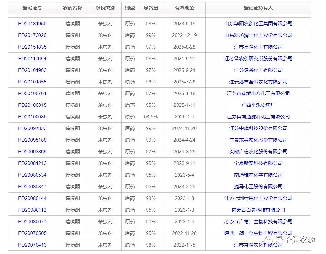This screenshot has width=326, height=254.
Task: Open holder 广西平乐农药厂
Action: [x=258, y=105]
